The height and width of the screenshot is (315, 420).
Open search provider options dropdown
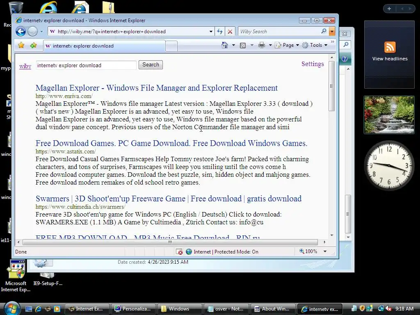(332, 32)
